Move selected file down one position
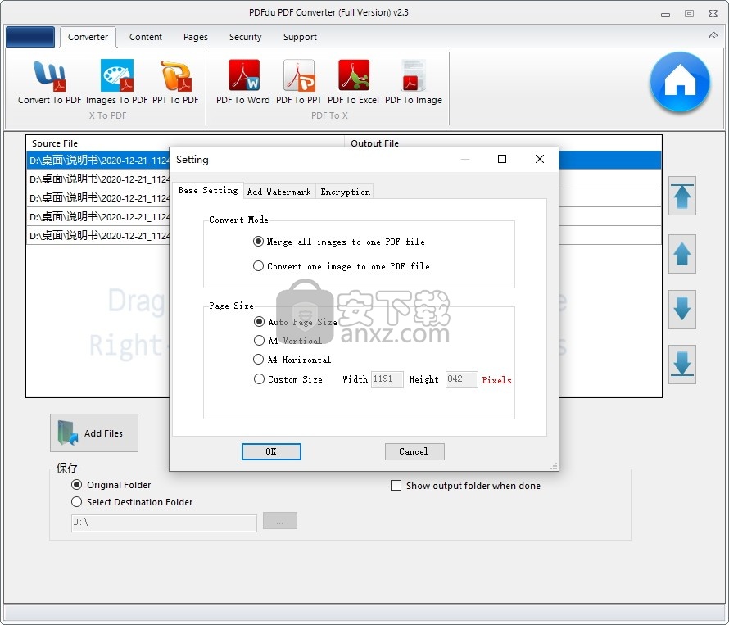This screenshot has width=729, height=625. pos(682,310)
